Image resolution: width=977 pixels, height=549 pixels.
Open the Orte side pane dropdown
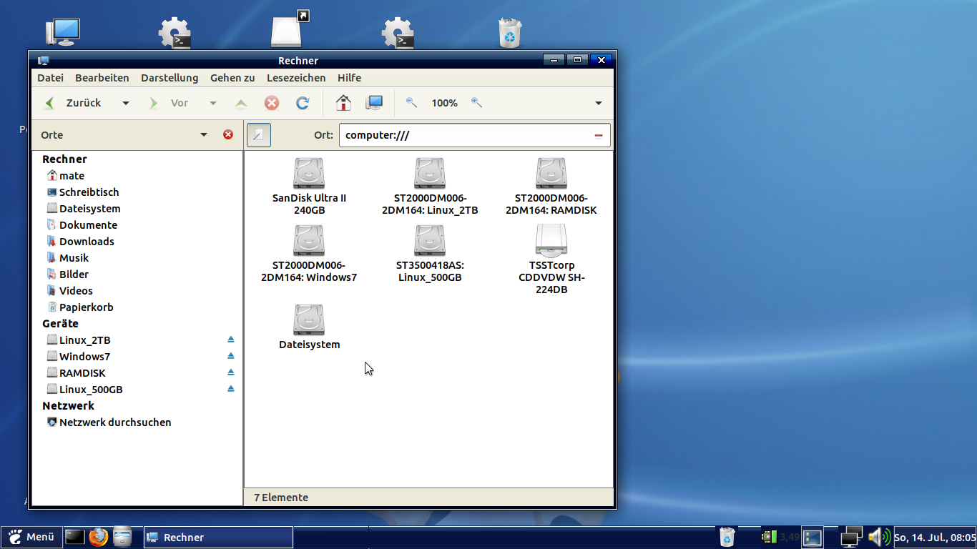pyautogui.click(x=204, y=134)
